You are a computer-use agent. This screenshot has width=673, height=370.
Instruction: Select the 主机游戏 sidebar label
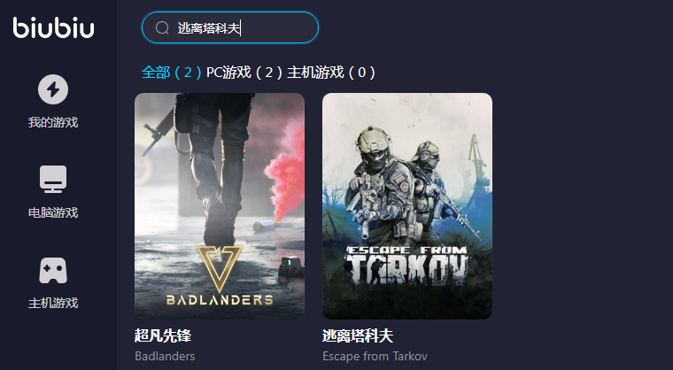click(53, 303)
